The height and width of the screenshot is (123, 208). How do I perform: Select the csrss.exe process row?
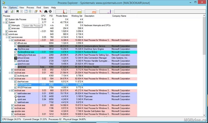click(x=70, y=31)
